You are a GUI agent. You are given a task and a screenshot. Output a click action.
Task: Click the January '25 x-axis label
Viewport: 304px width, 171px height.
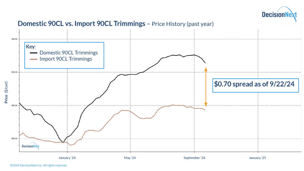click(x=258, y=158)
